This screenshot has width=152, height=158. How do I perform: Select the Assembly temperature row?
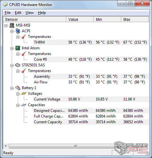pyautogui.click(x=91, y=76)
